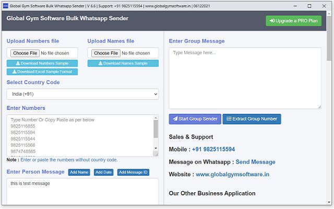
Task: Click the Upgrade a PRO Plan button
Action: pyautogui.click(x=293, y=21)
